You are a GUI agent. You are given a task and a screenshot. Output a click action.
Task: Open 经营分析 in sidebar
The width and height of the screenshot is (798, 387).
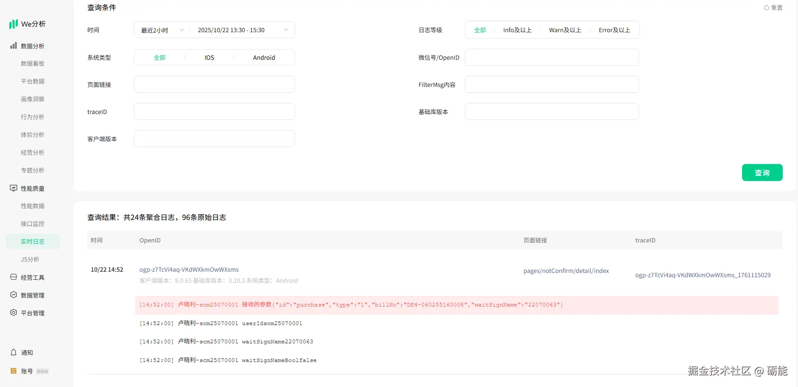pyautogui.click(x=33, y=153)
